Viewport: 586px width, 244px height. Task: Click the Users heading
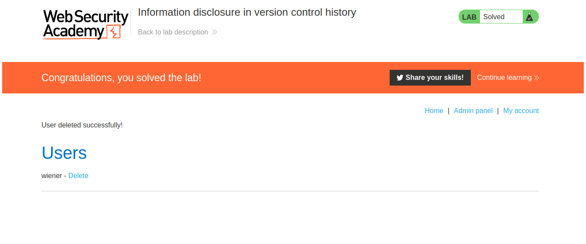pyautogui.click(x=64, y=153)
